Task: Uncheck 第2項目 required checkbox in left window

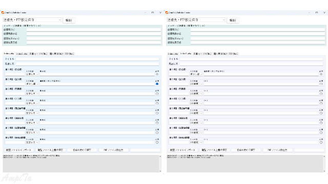Action: (157, 84)
